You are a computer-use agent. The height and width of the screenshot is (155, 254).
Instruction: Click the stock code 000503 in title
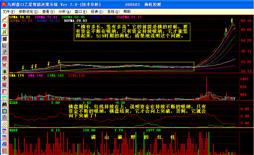(132, 5)
